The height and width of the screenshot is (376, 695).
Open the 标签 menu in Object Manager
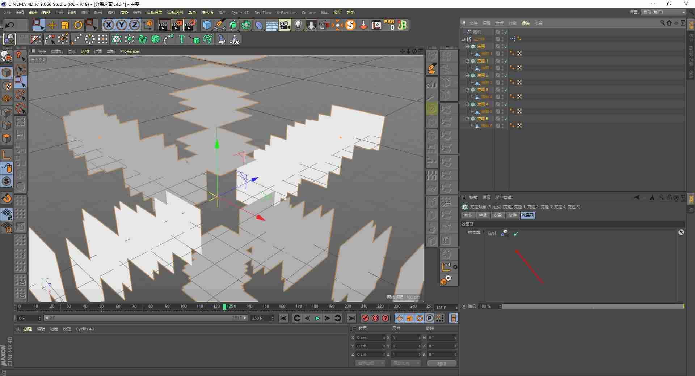(525, 23)
